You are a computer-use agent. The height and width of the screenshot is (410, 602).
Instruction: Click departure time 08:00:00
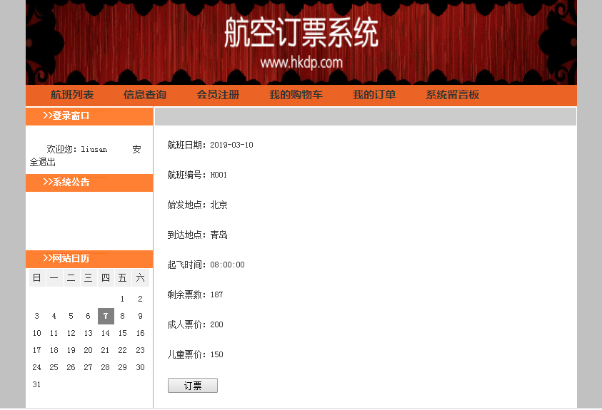click(x=227, y=265)
